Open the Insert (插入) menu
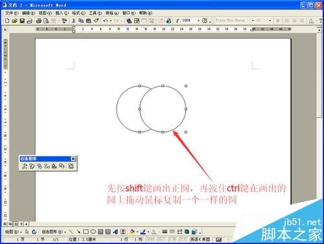Image resolution: width=324 pixels, height=244 pixels. 62,13
